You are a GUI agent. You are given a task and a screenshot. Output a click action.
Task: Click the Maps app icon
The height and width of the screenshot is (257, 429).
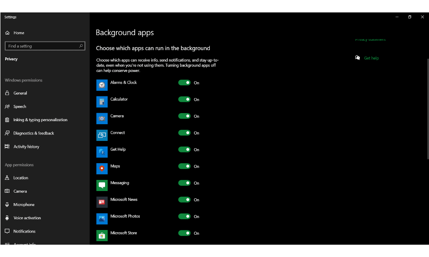102,168
